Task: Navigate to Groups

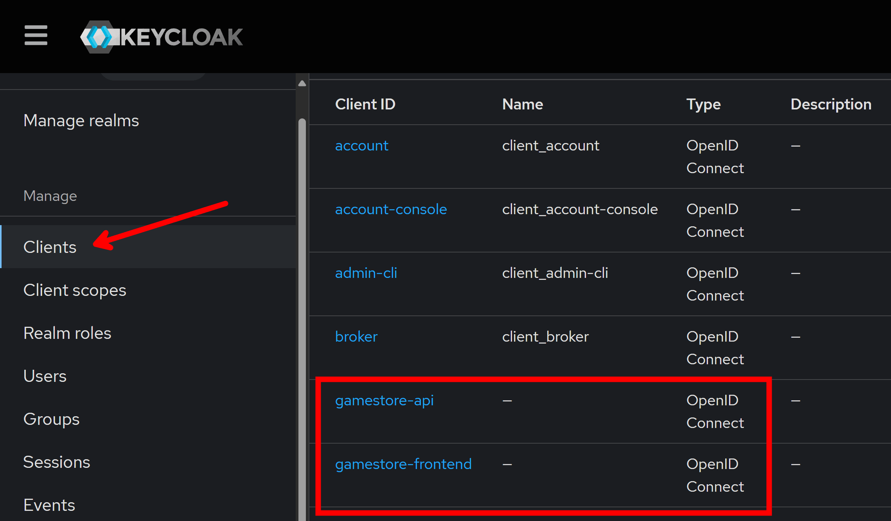Action: [51, 419]
